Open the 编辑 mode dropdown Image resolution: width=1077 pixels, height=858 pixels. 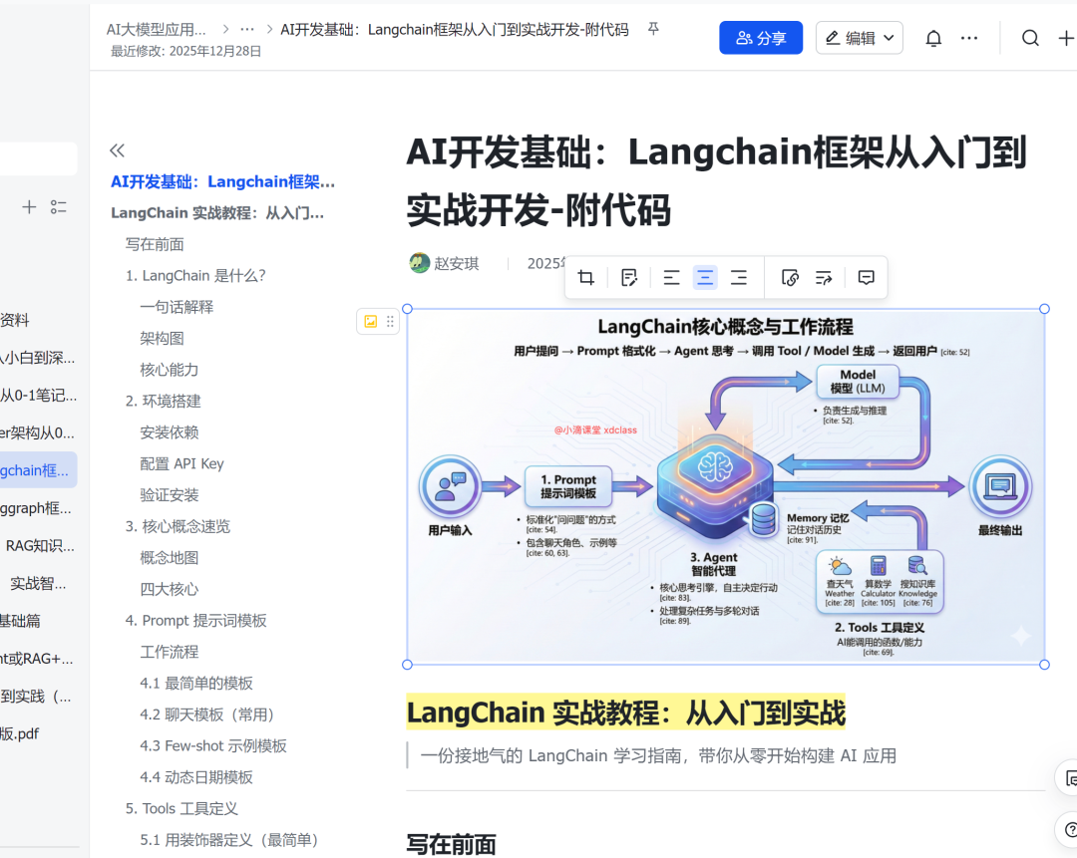click(x=860, y=38)
